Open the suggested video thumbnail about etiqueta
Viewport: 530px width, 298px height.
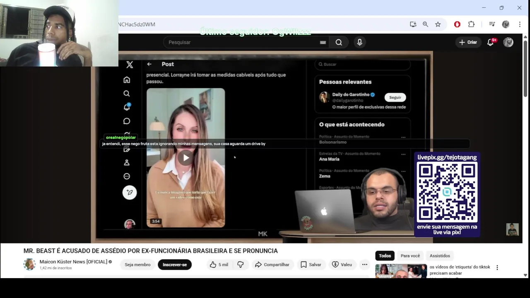pyautogui.click(x=401, y=271)
